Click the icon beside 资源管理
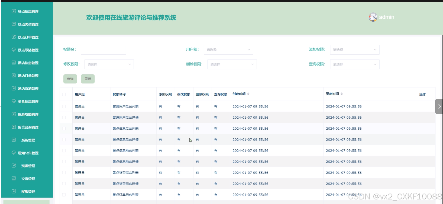Viewport: 443px width, 204px height. pos(14,166)
